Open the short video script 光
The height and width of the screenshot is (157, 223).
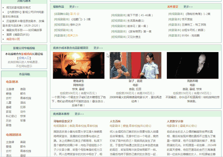tap(71, 30)
